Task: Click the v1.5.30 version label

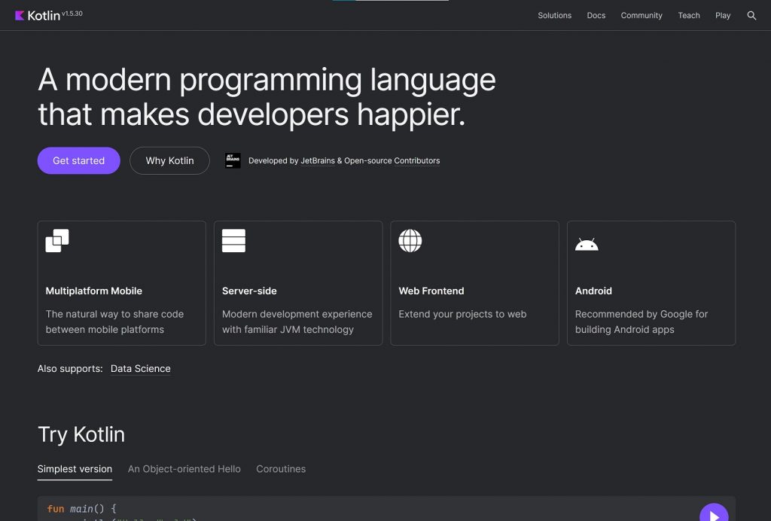Action: (x=72, y=14)
